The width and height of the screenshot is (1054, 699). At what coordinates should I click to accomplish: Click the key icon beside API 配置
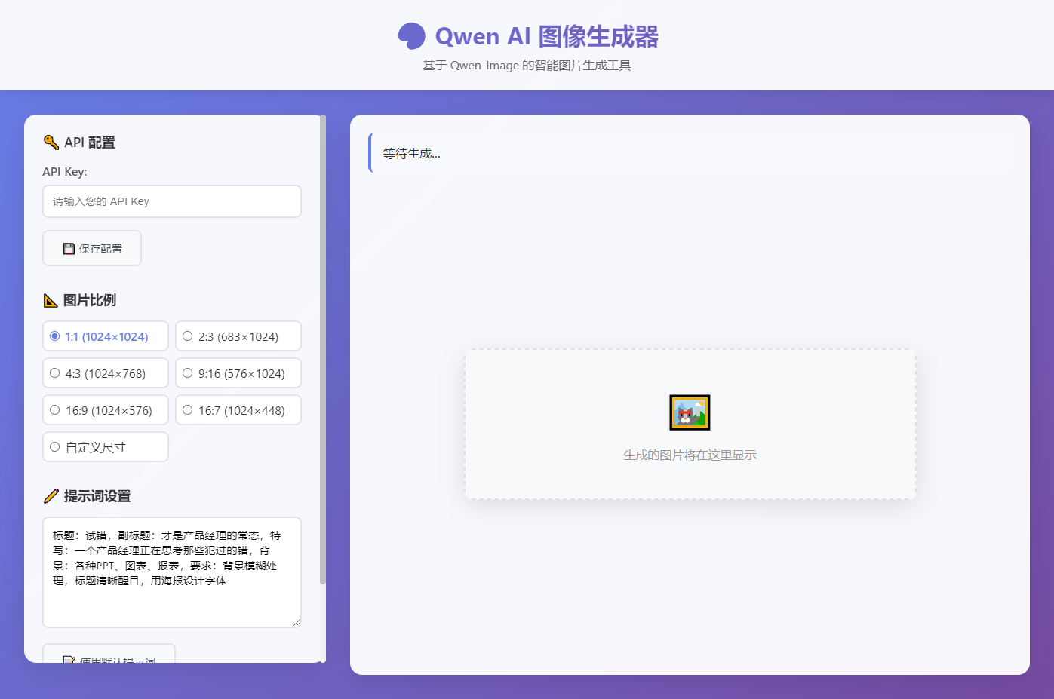[51, 143]
